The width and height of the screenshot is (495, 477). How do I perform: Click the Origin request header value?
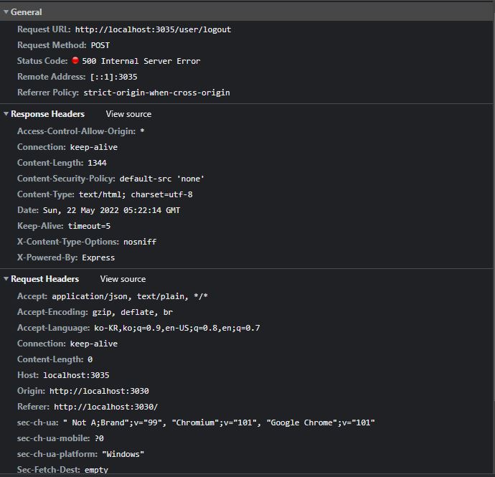[99, 391]
